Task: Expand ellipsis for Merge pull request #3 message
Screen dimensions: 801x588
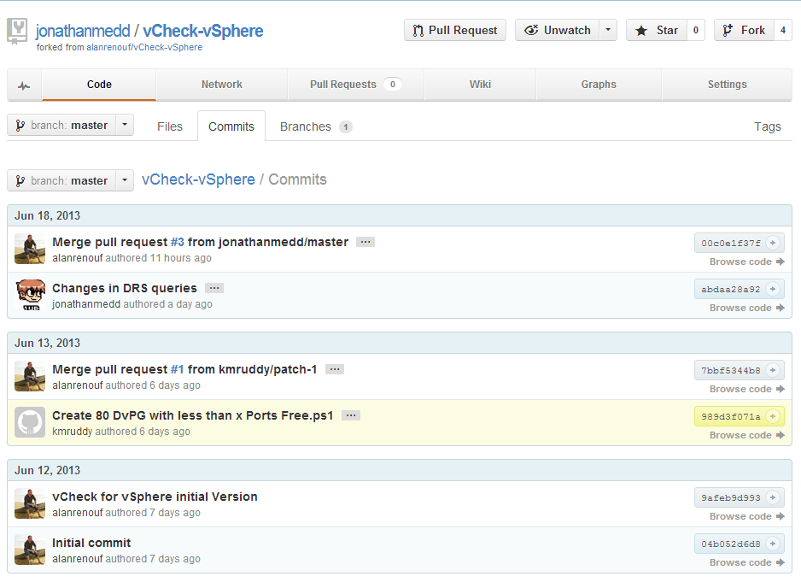Action: click(365, 242)
